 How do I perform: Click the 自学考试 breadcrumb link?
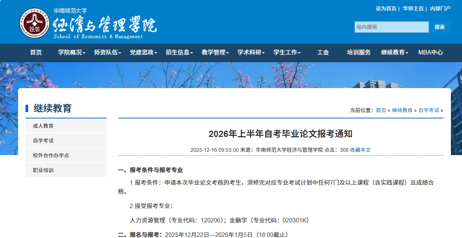pos(429,110)
